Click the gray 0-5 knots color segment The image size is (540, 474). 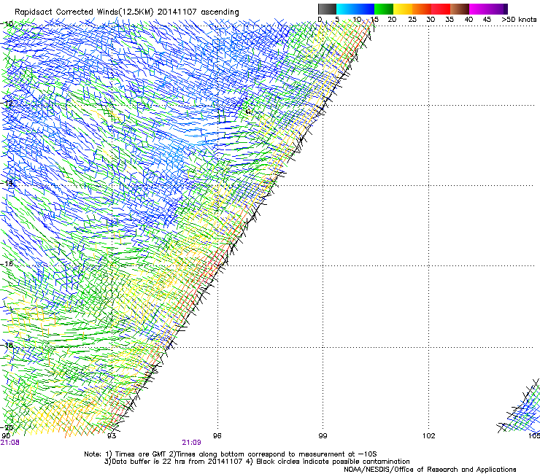[327, 9]
